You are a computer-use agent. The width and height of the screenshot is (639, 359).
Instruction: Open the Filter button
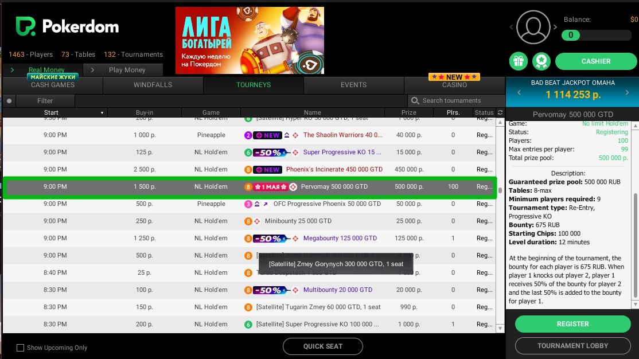pyautogui.click(x=45, y=101)
